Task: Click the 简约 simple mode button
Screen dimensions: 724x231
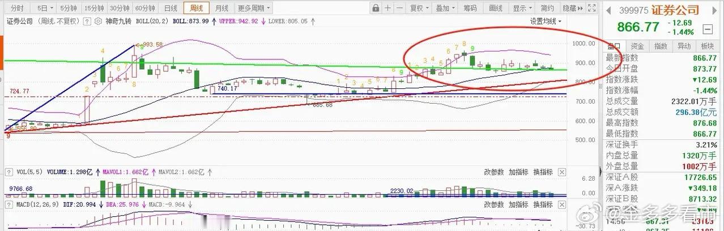Action: (x=547, y=8)
